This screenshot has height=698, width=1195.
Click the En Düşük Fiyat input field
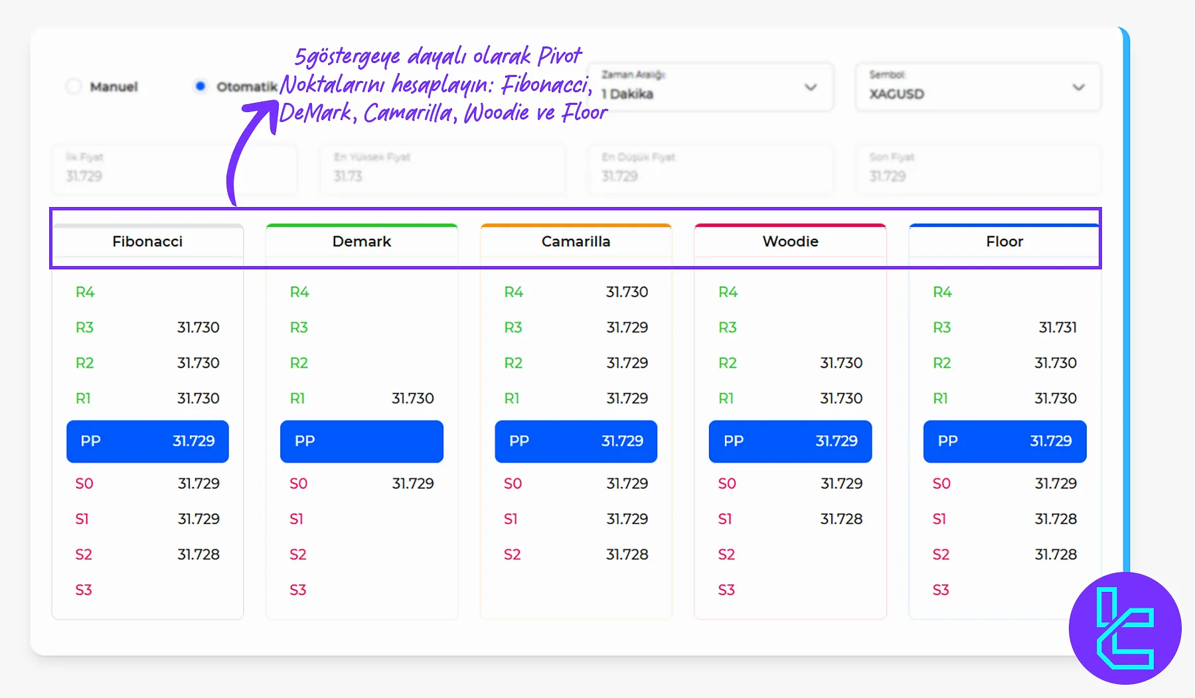tap(709, 170)
